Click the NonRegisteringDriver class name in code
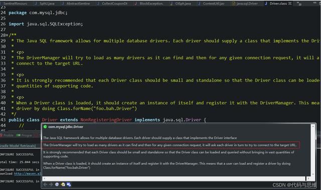 106,120
